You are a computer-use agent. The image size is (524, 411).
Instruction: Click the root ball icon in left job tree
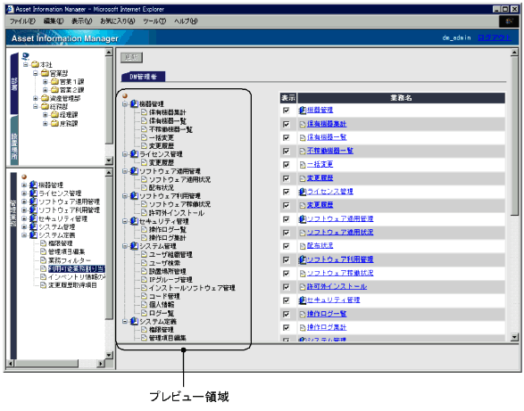(24, 177)
